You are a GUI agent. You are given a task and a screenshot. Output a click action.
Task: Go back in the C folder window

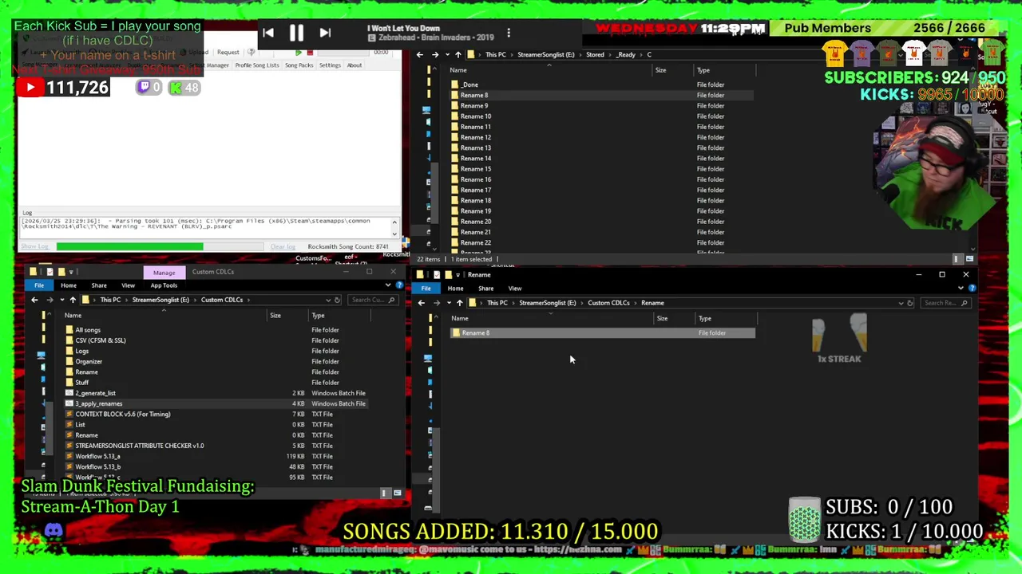tap(419, 55)
